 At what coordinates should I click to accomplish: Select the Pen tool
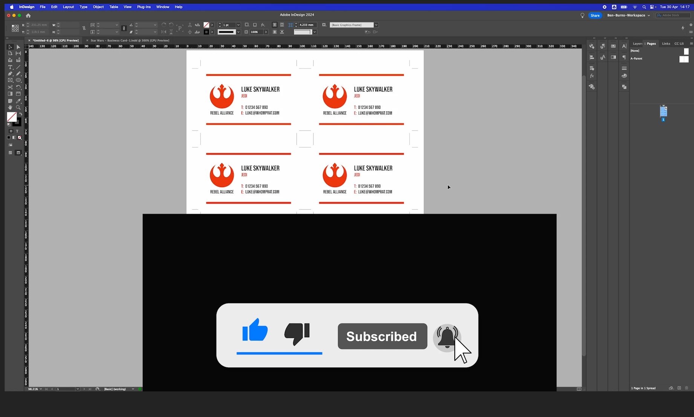pos(10,74)
